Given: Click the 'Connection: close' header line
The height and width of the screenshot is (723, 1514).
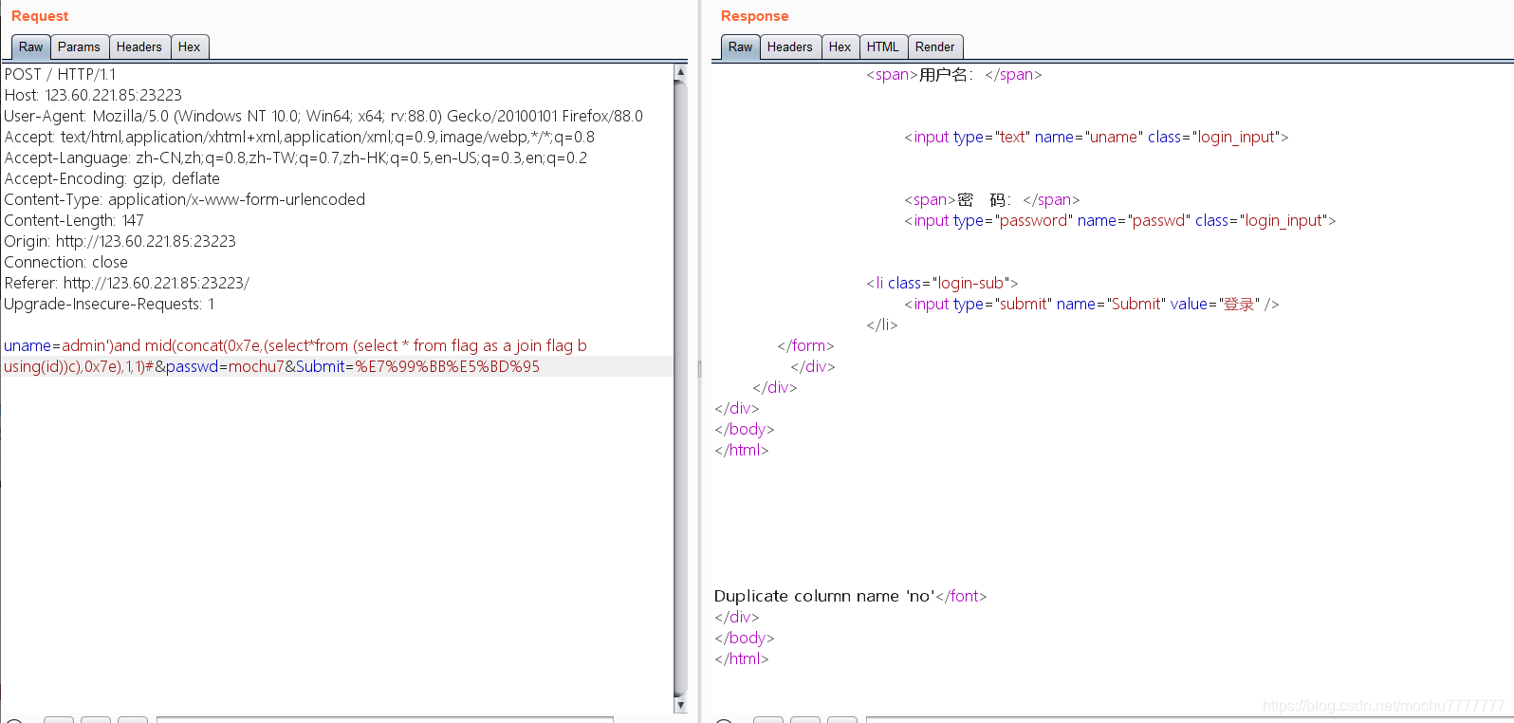Looking at the screenshot, I should coord(66,262).
